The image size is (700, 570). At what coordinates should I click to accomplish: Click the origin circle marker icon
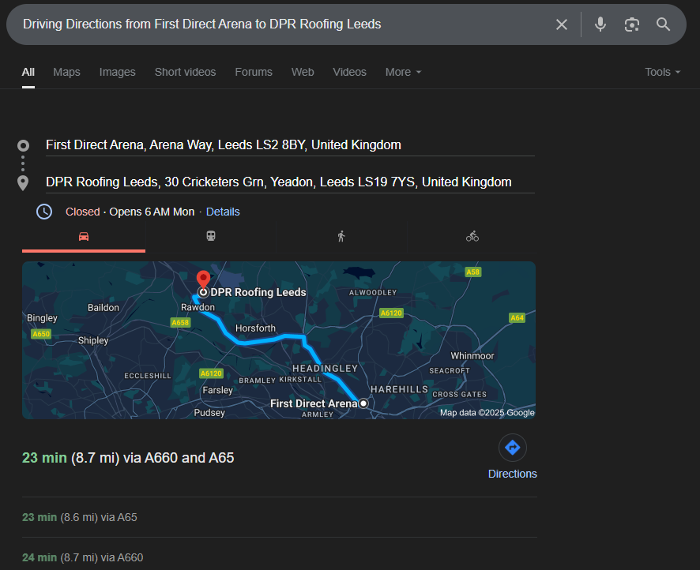tap(23, 145)
